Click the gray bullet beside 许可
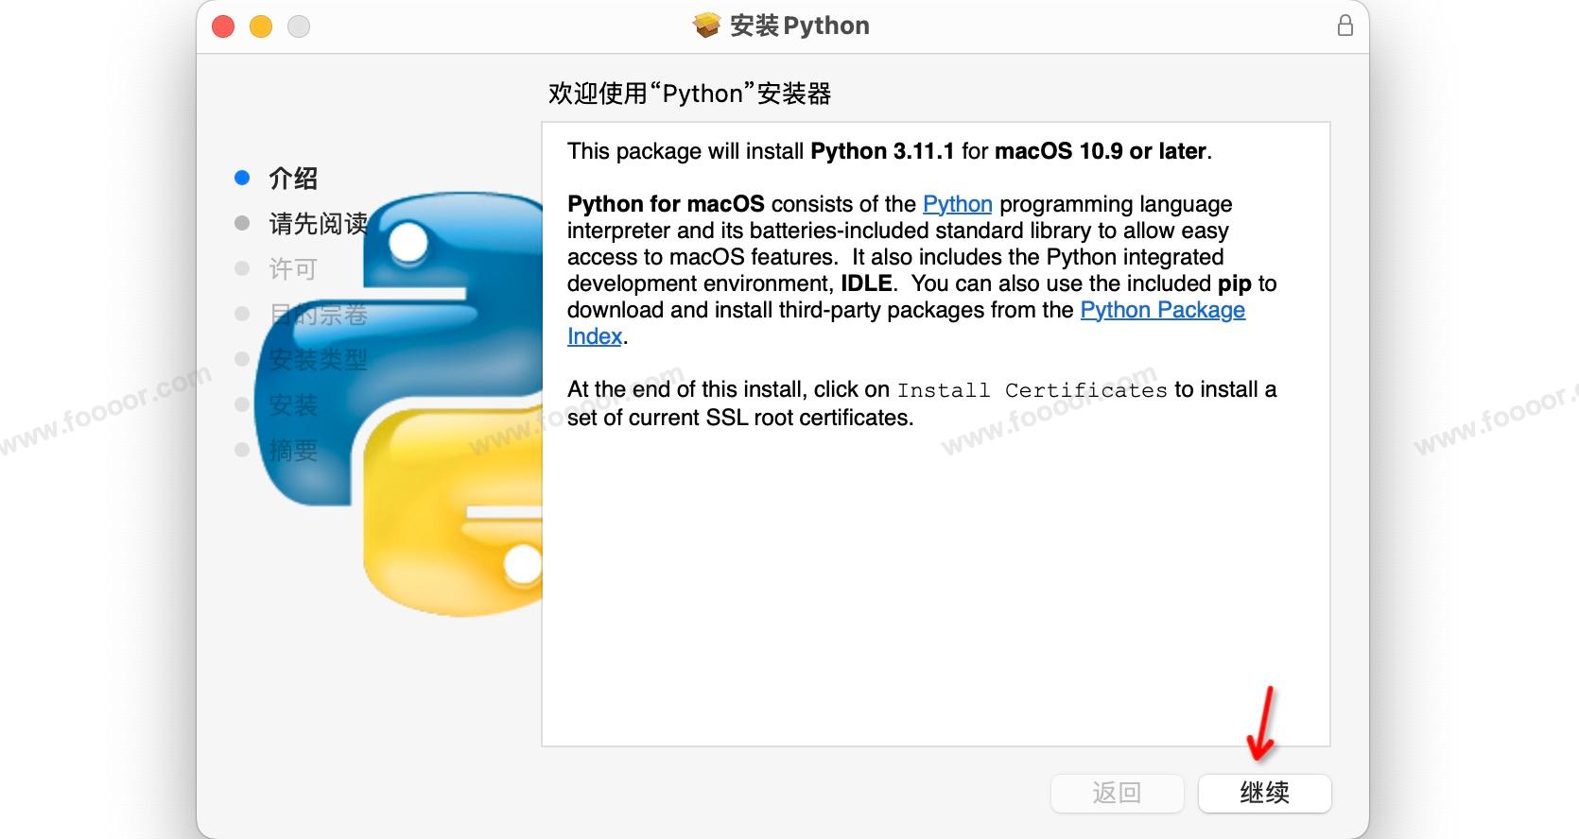 [x=242, y=269]
